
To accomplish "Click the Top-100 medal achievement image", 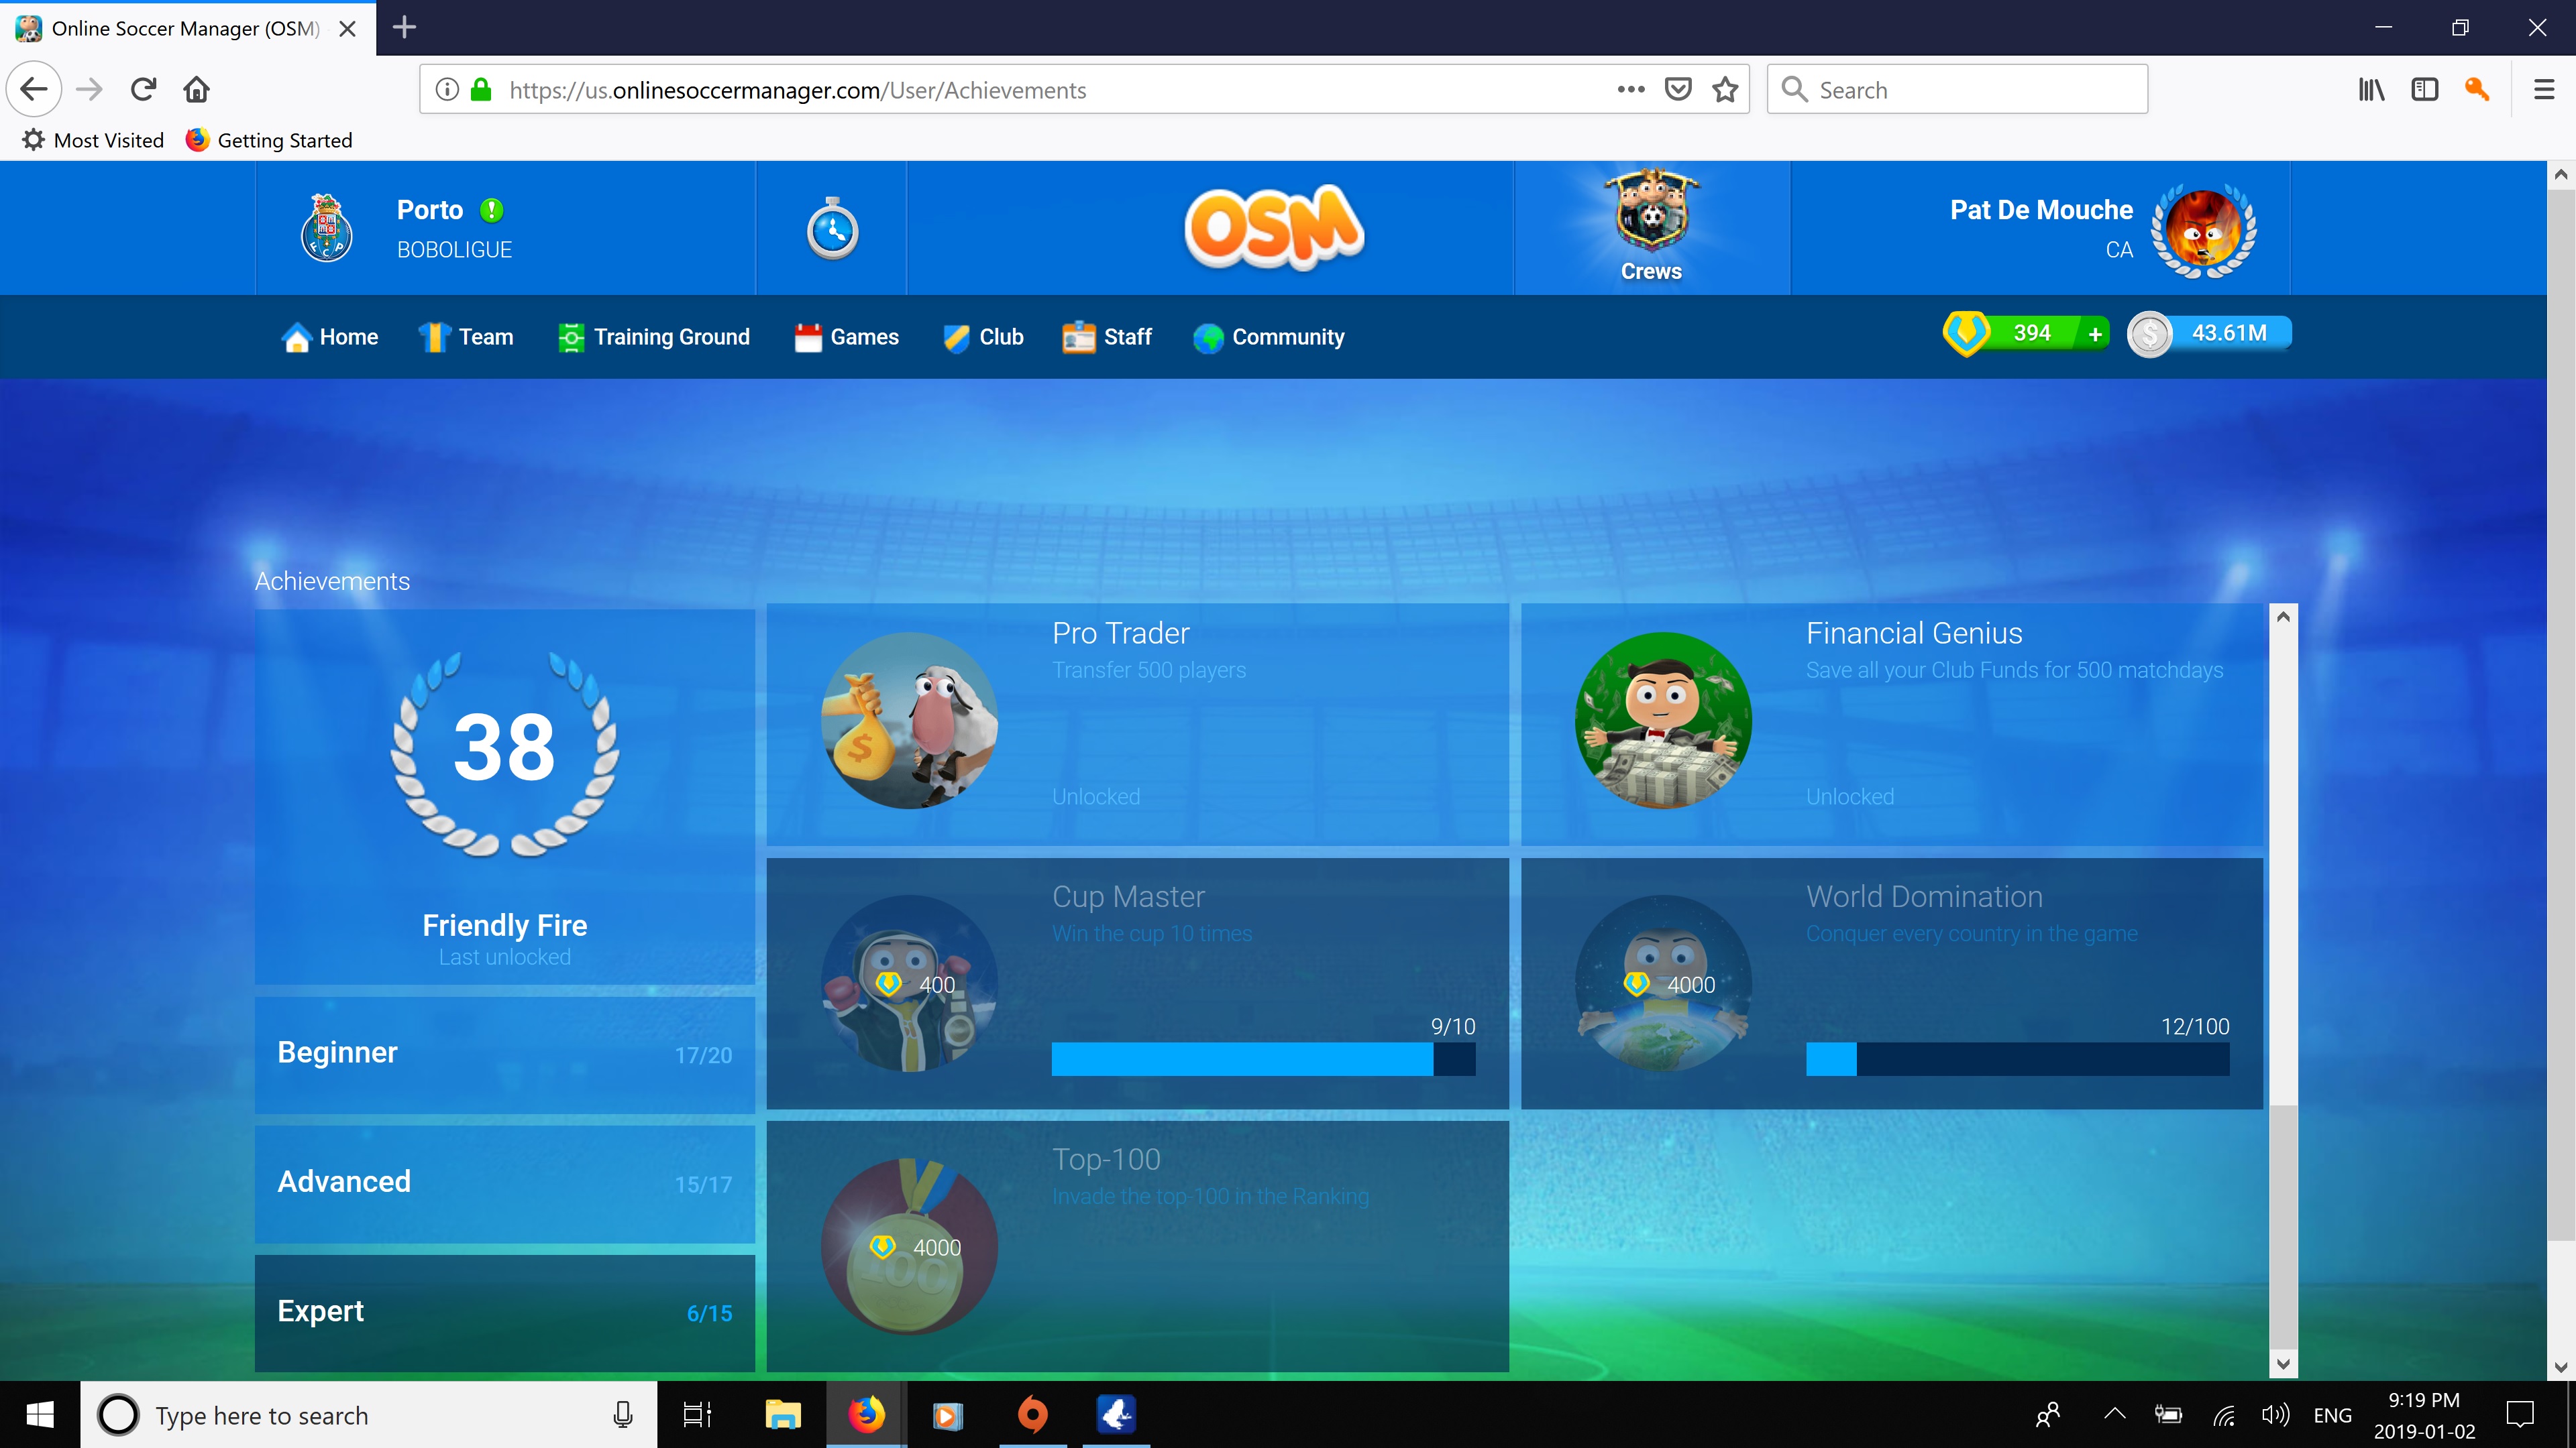I will pyautogui.click(x=909, y=1246).
